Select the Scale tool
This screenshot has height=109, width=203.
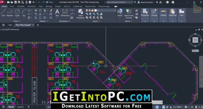(x=40, y=18)
